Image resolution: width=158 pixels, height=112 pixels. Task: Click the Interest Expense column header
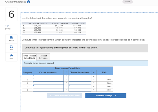[60, 24]
